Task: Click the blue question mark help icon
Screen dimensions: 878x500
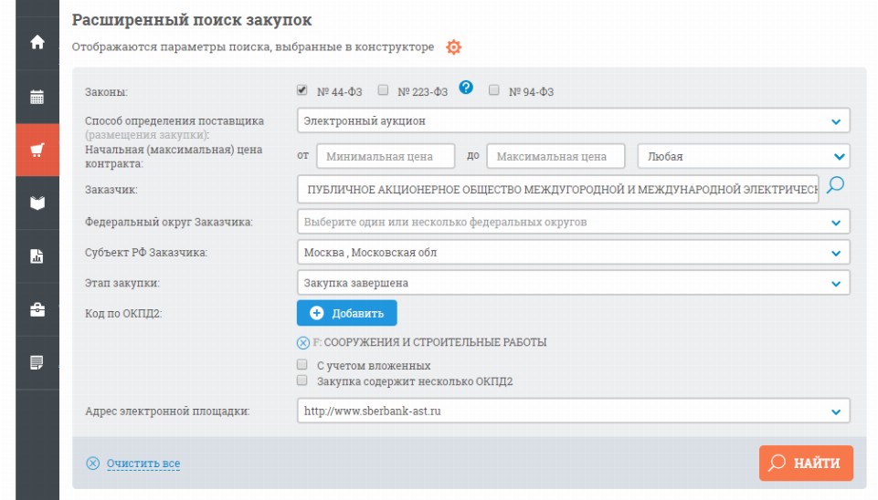Action: (x=466, y=89)
